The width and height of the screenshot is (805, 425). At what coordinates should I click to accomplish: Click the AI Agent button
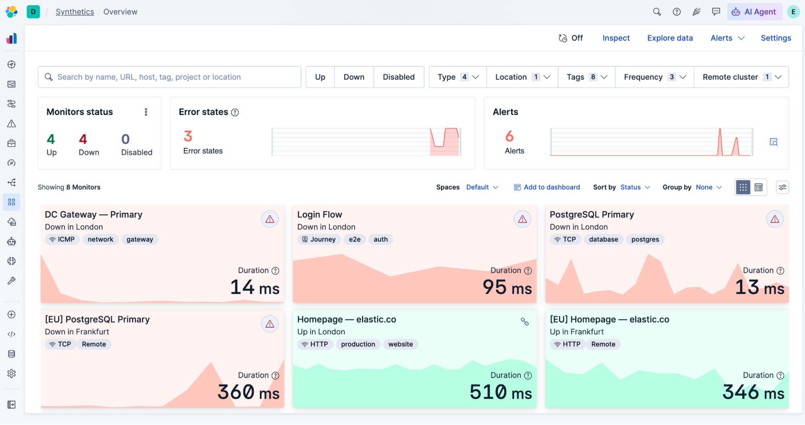point(754,12)
